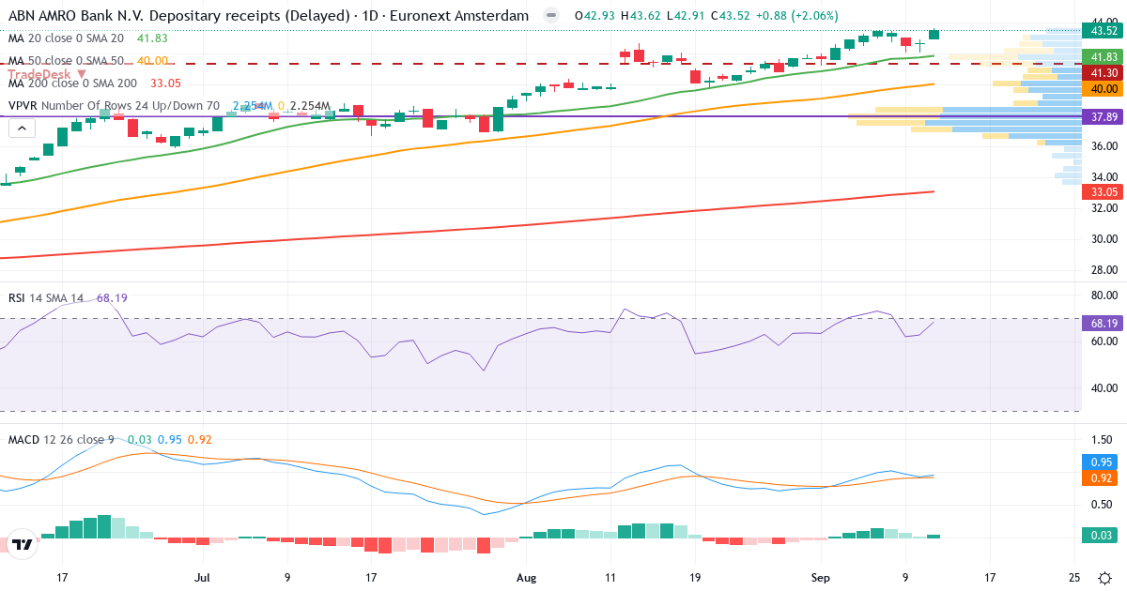Screen dimensions: 1127x591
Task: Click the open value O42.93 in header
Action: (x=595, y=16)
